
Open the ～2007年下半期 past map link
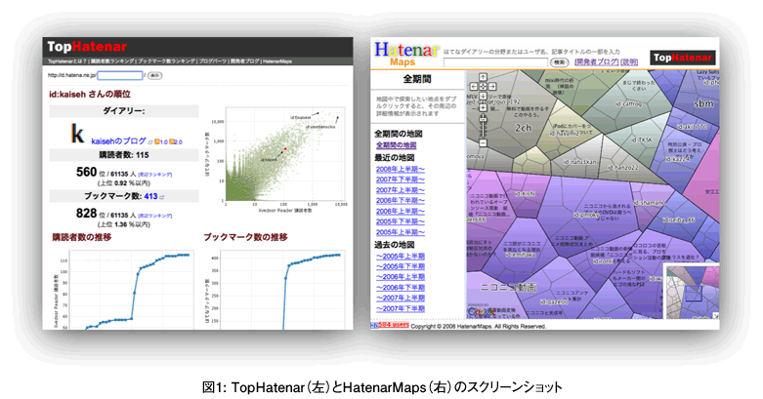coord(401,308)
